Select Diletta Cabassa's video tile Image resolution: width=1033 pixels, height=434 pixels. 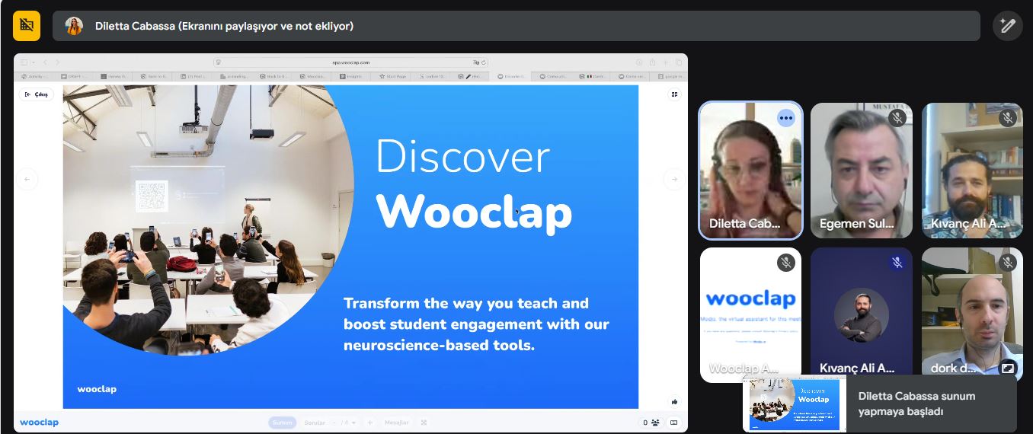750,171
